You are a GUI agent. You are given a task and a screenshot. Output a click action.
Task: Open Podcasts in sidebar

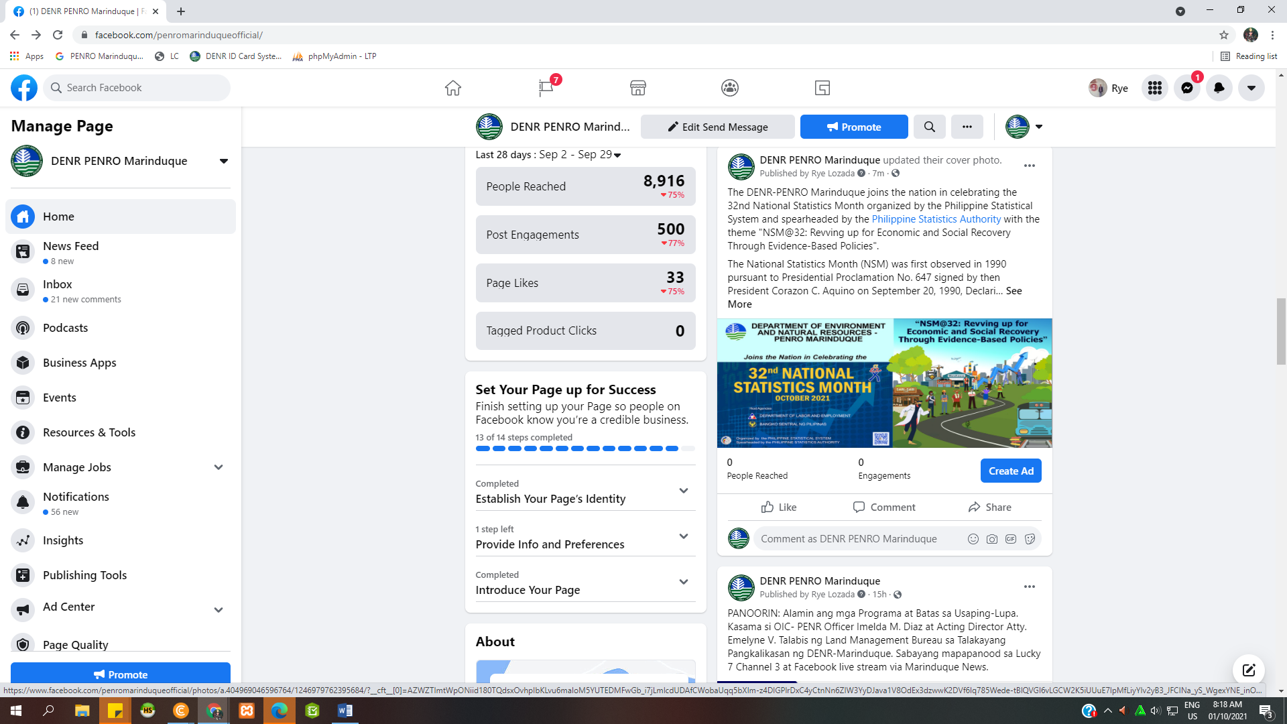pyautogui.click(x=121, y=328)
